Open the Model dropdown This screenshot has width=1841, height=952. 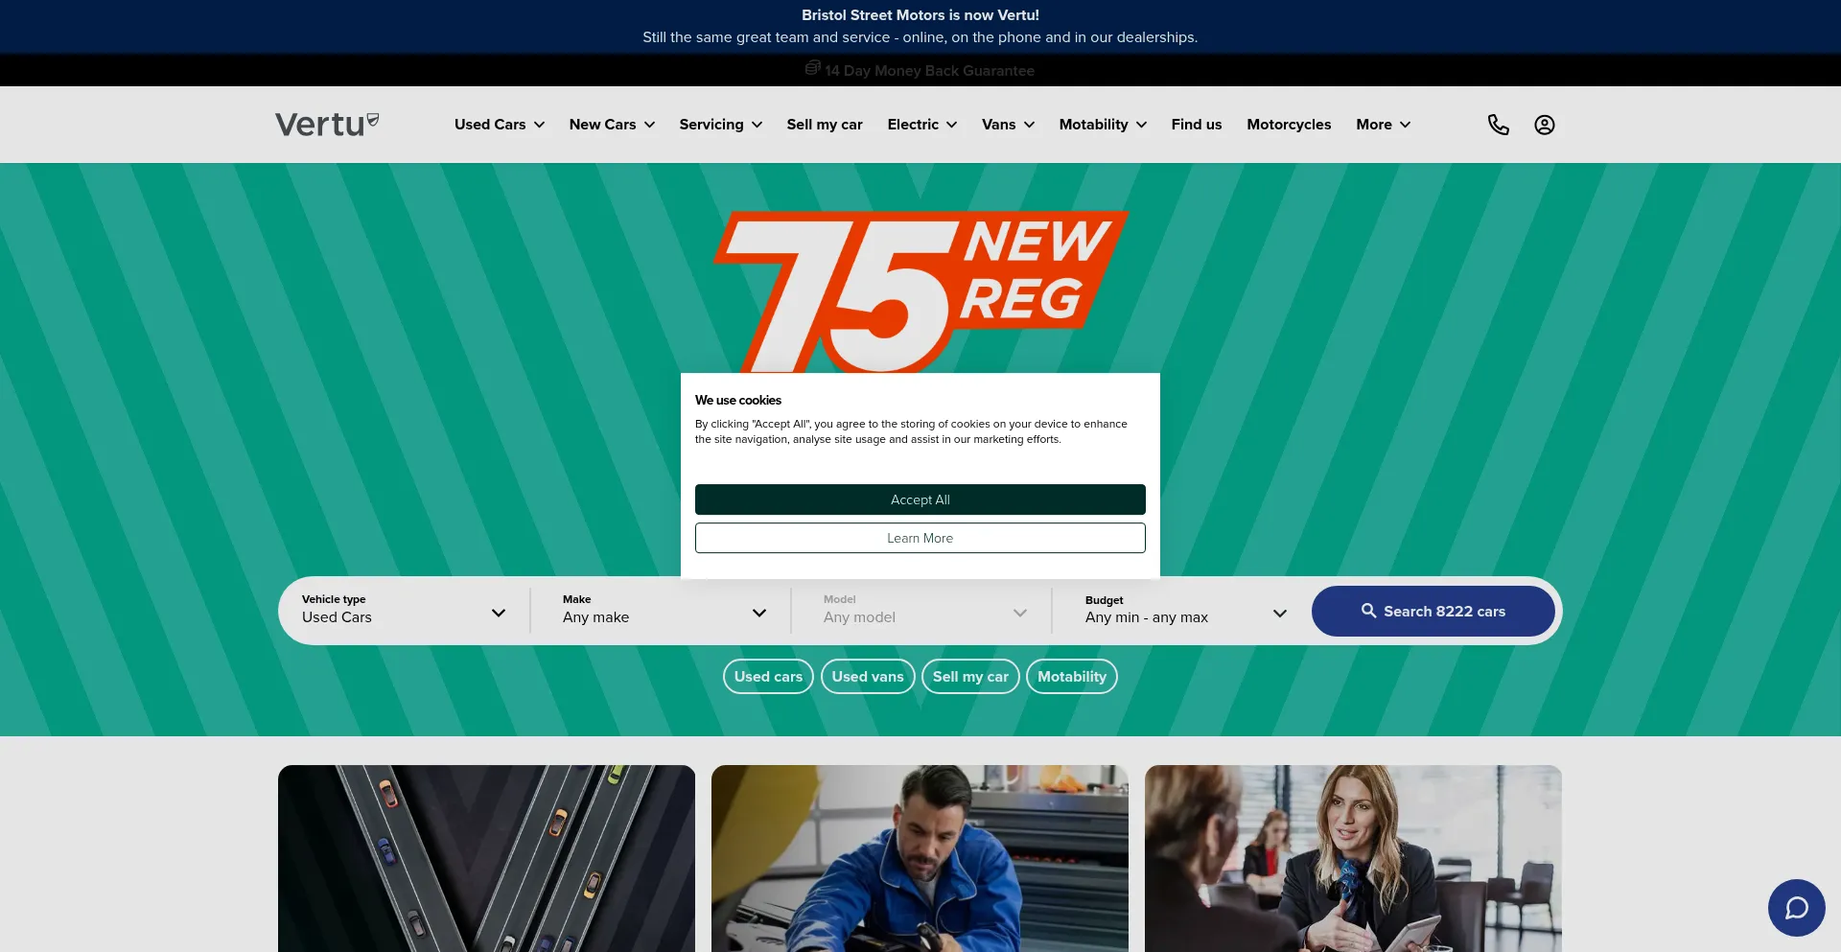[x=925, y=611]
